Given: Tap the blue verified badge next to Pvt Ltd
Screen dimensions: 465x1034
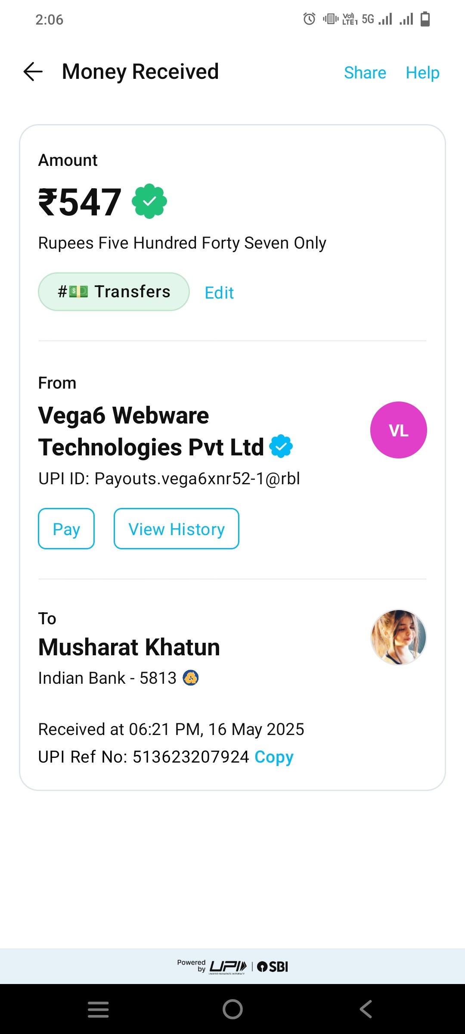Looking at the screenshot, I should (281, 446).
